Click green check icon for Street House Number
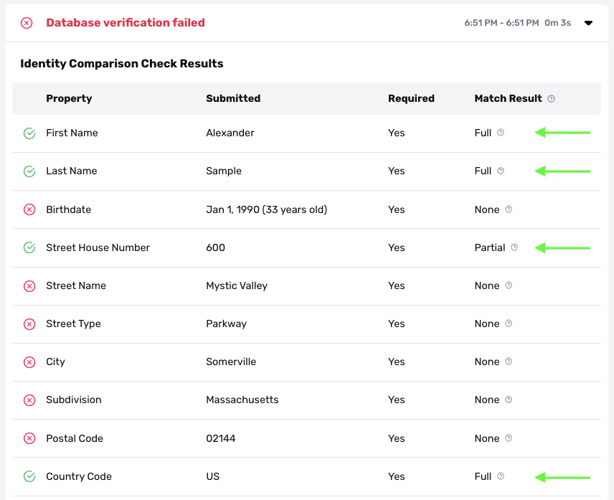Screen dimensions: 614x500 29,247
